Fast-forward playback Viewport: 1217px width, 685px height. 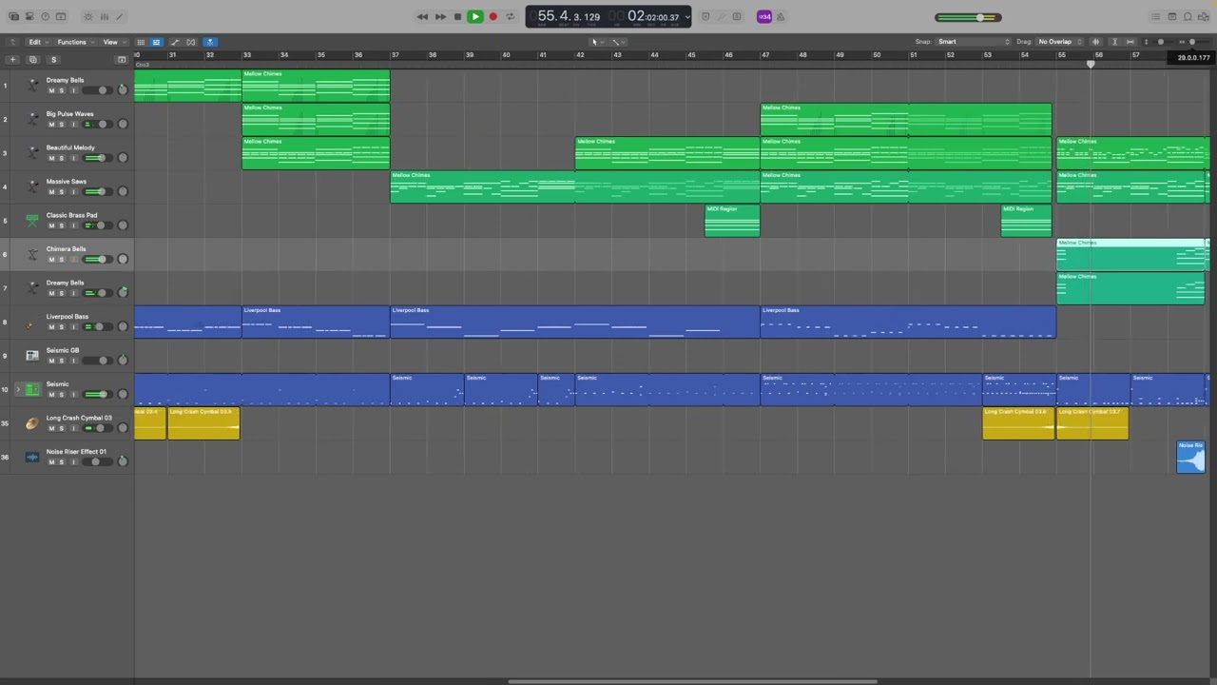[x=440, y=16]
